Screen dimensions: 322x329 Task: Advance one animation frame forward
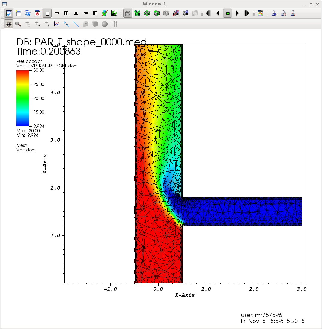[x=247, y=13]
